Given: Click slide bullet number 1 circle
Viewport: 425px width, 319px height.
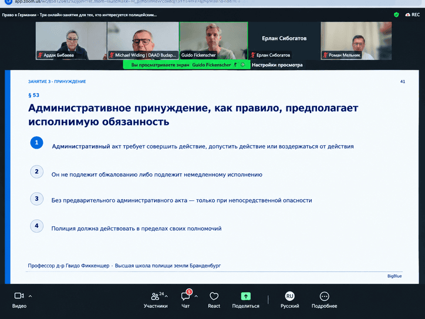Looking at the screenshot, I should point(36,143).
